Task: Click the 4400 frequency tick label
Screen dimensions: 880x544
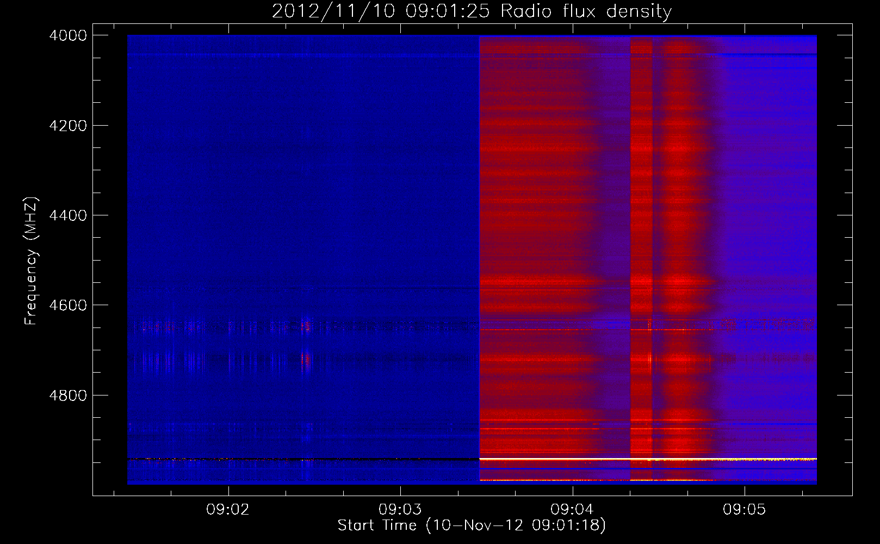Action: pyautogui.click(x=68, y=215)
